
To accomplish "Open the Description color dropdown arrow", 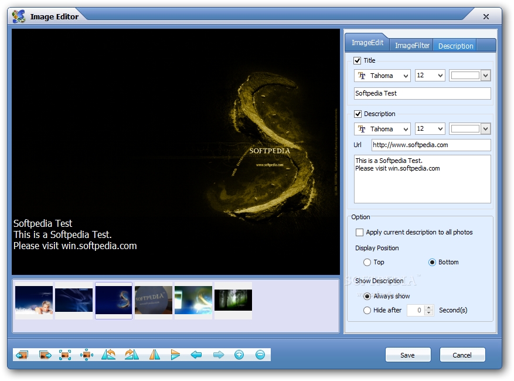I will click(486, 129).
